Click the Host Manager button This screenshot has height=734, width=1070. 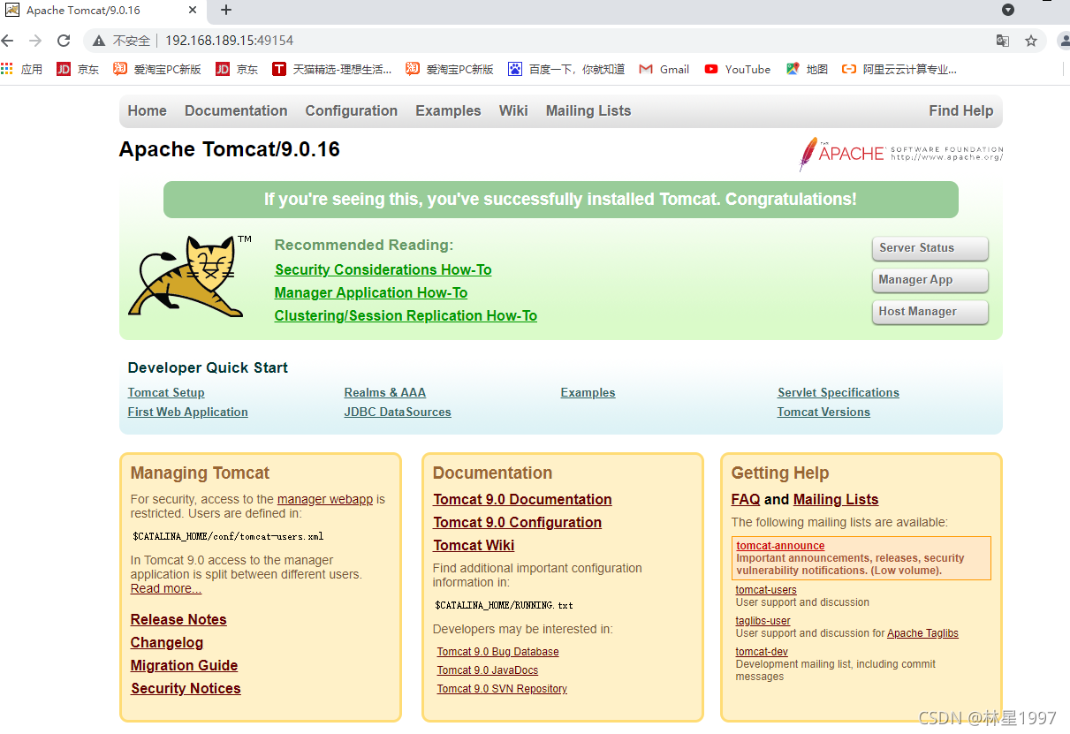coord(930,312)
